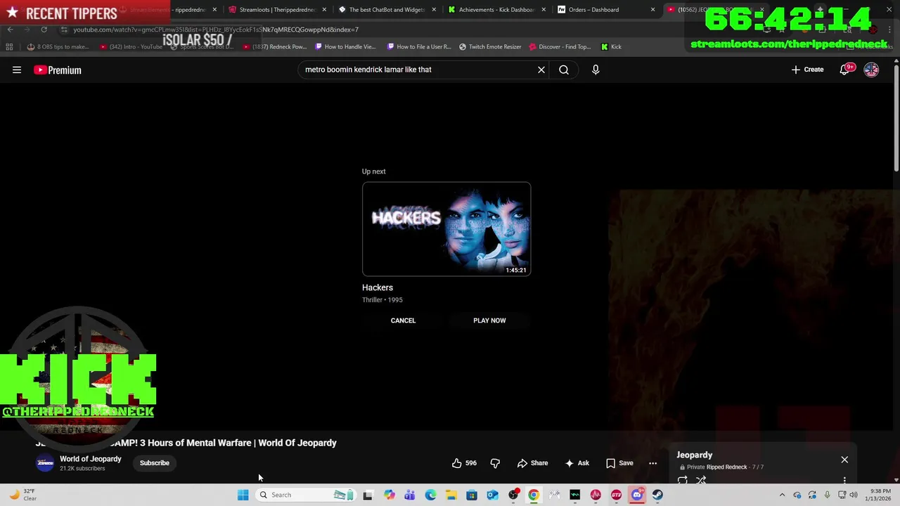
Task: Open How to File a User R... bookmark
Action: 418,47
